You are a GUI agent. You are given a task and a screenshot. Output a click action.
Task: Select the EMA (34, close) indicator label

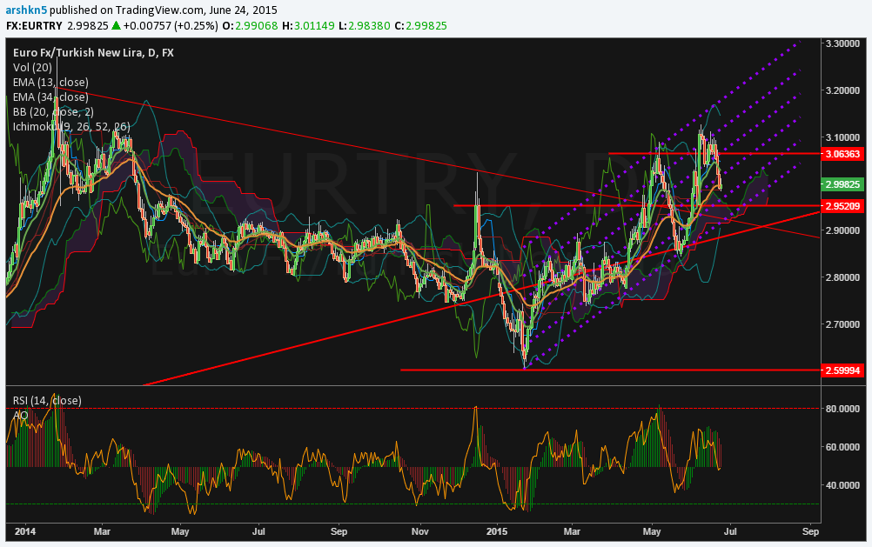[x=50, y=97]
